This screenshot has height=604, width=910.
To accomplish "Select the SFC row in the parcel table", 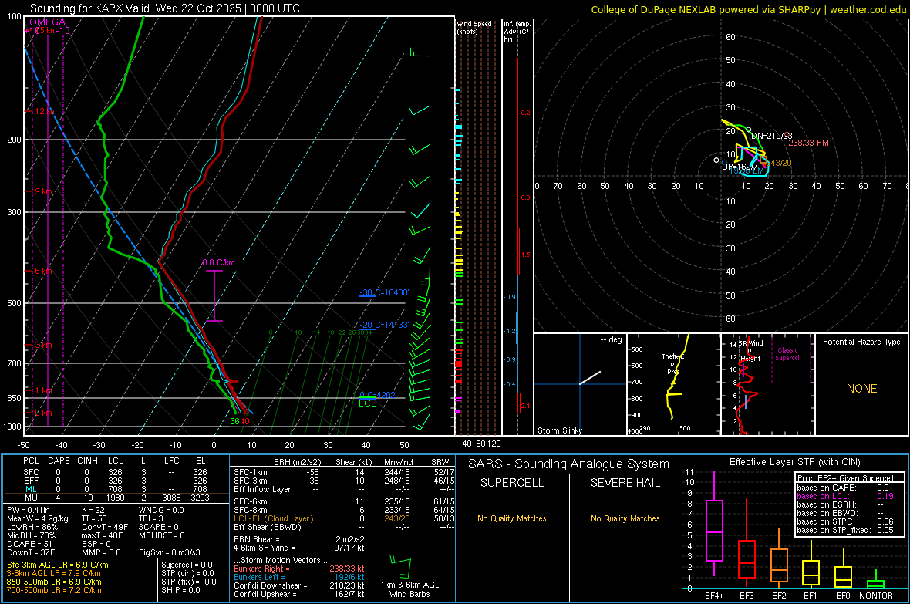I will coord(115,472).
